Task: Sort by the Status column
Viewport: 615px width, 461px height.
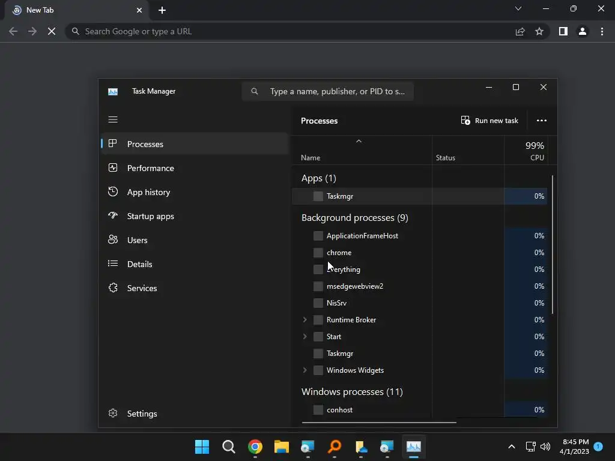Action: click(446, 158)
